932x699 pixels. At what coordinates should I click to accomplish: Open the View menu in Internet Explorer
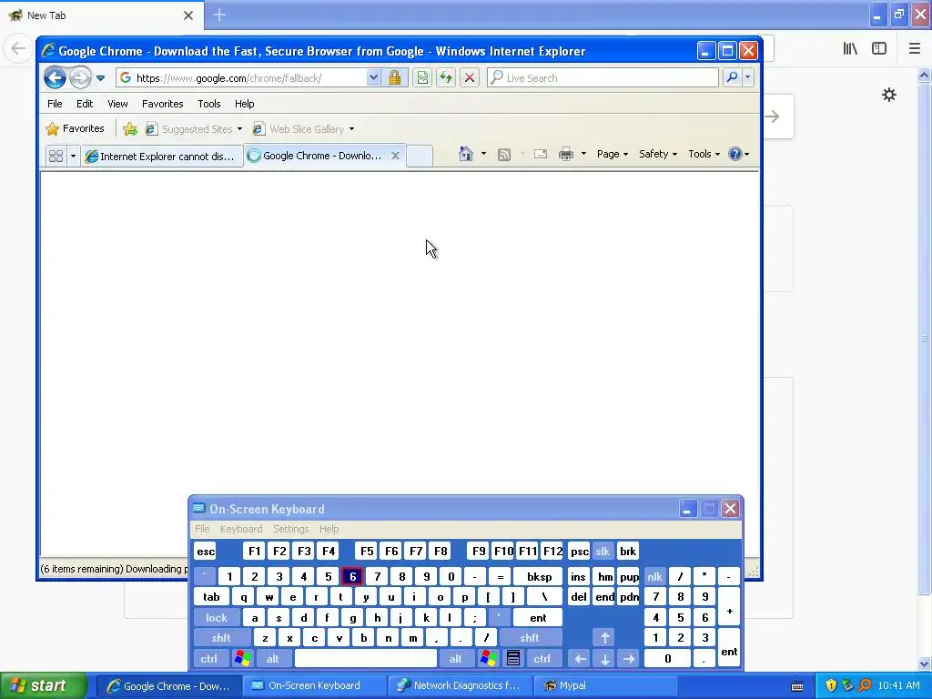[x=117, y=104]
